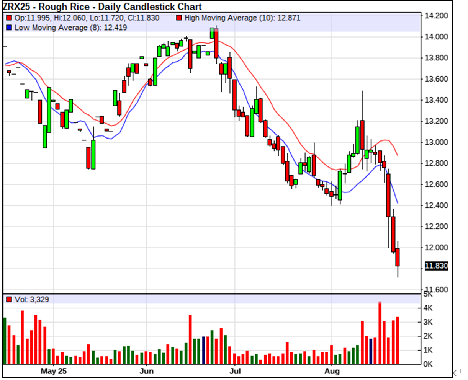This screenshot has height=380, width=468.
Task: Click the Jul label on the date axis
Action: click(236, 372)
